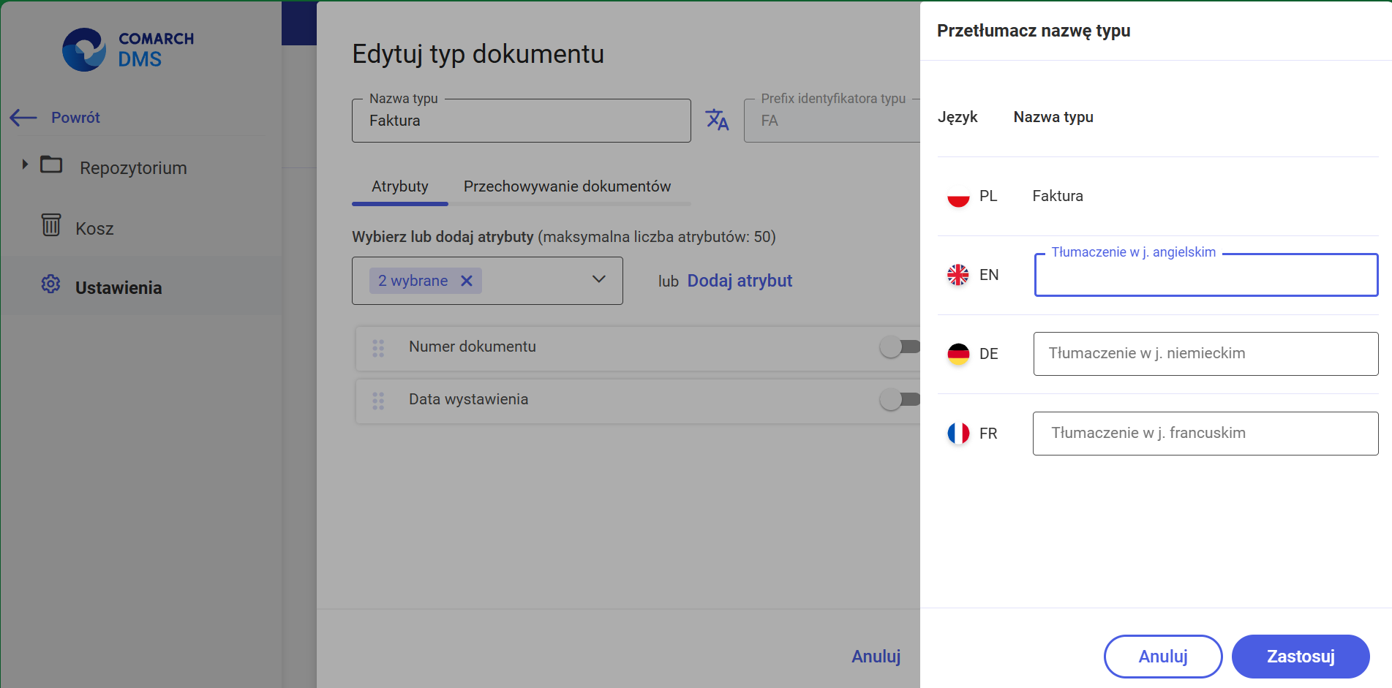Image resolution: width=1392 pixels, height=688 pixels.
Task: Click the Nazwa typu column header
Action: click(1053, 117)
